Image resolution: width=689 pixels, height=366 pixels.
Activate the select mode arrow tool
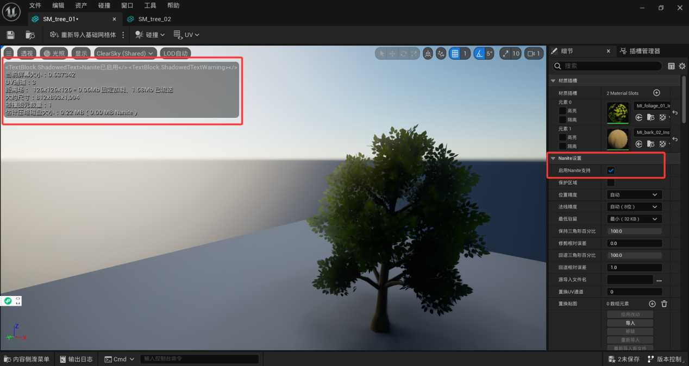coord(382,53)
